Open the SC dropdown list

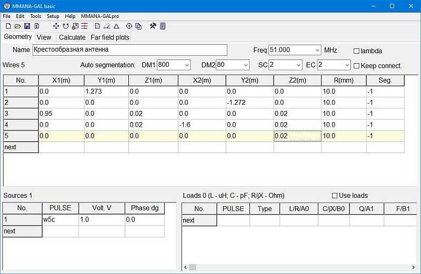(298, 65)
